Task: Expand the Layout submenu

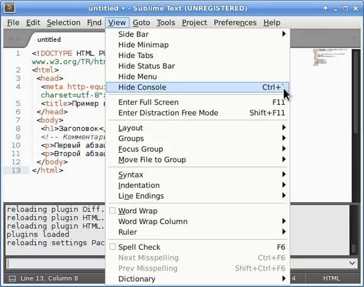Action: pos(197,128)
